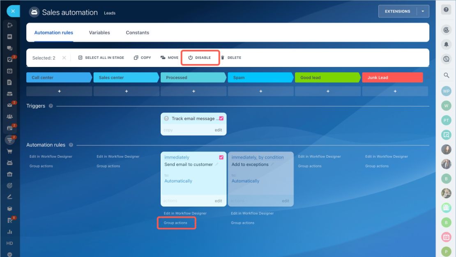The image size is (456, 257).
Task: Select the green Good lead stage header
Action: (328, 78)
